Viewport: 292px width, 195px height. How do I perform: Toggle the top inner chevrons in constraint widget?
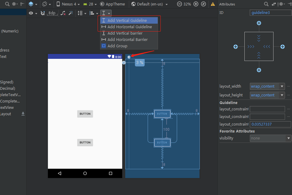point(259,38)
